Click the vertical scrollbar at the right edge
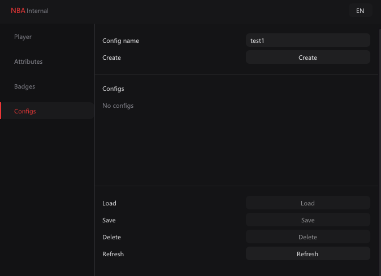The height and width of the screenshot is (276, 381). pos(380,152)
